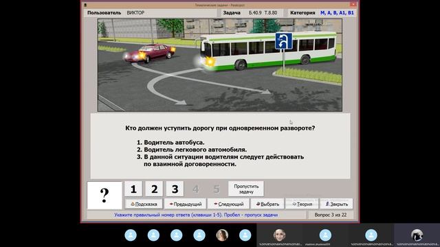Choose answer number 2
440x247 pixels.
coord(154,189)
